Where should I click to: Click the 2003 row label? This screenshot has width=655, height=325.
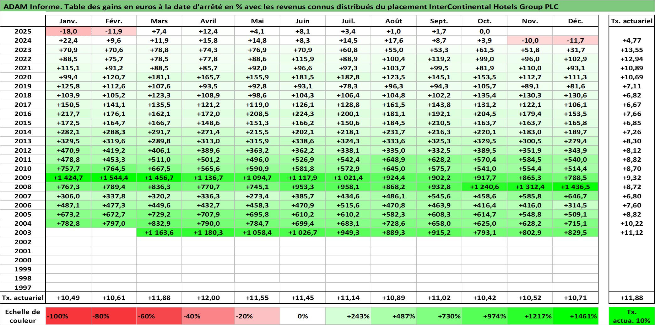pyautogui.click(x=23, y=233)
